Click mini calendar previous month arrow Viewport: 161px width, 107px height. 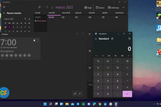tap(25, 19)
